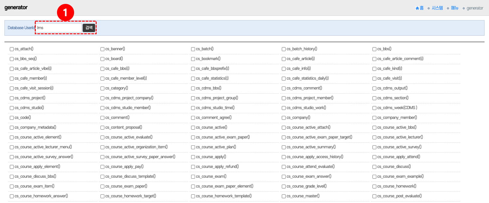
Task: Select the cs_batch_history checkbox
Action: click(x=283, y=49)
